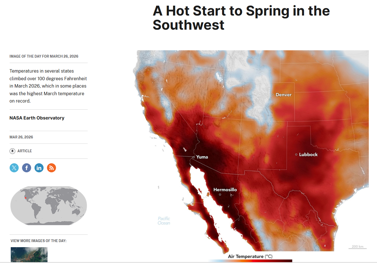Share the article on LinkedIn
This screenshot has height=263, width=377.
pyautogui.click(x=39, y=168)
